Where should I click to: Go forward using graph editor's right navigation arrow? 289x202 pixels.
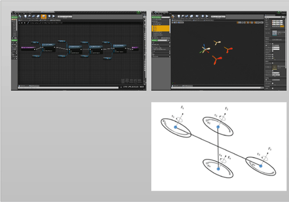[x=25, y=23]
